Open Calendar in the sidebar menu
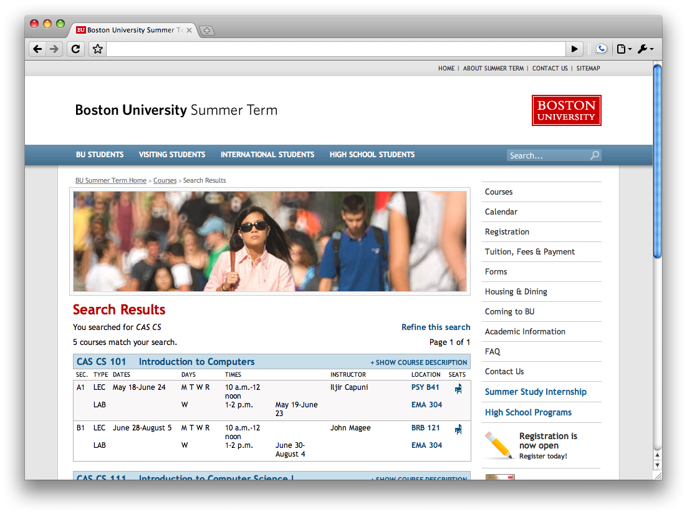This screenshot has height=514, width=687. (501, 212)
